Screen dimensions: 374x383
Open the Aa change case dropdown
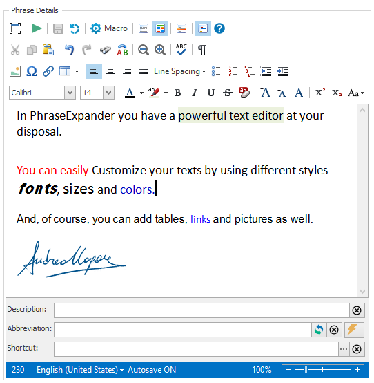(356, 93)
